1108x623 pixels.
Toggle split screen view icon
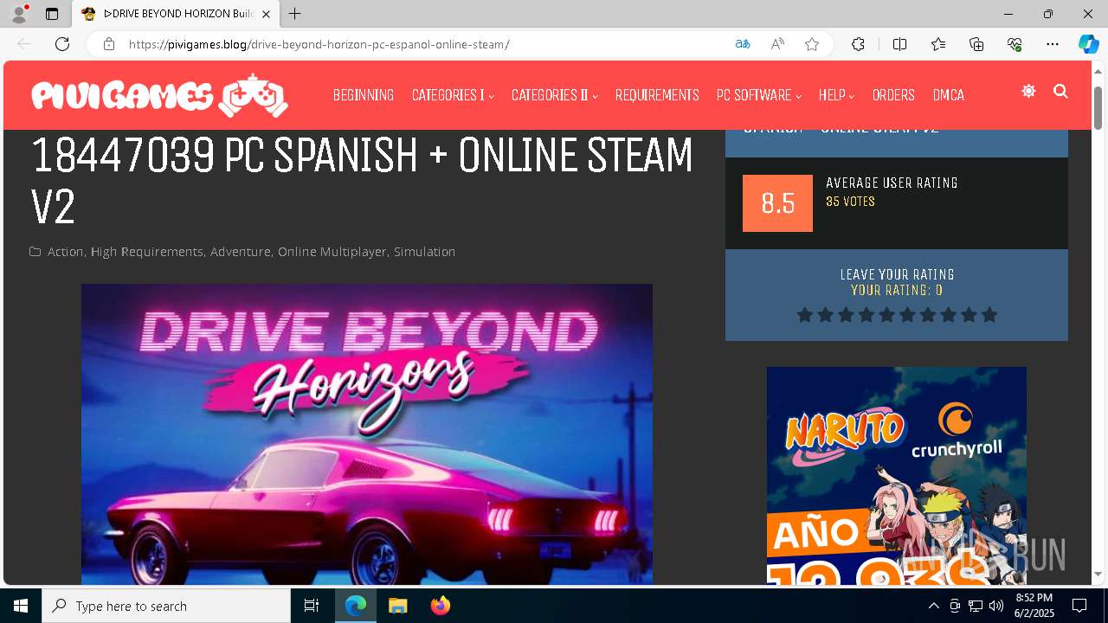tap(899, 44)
